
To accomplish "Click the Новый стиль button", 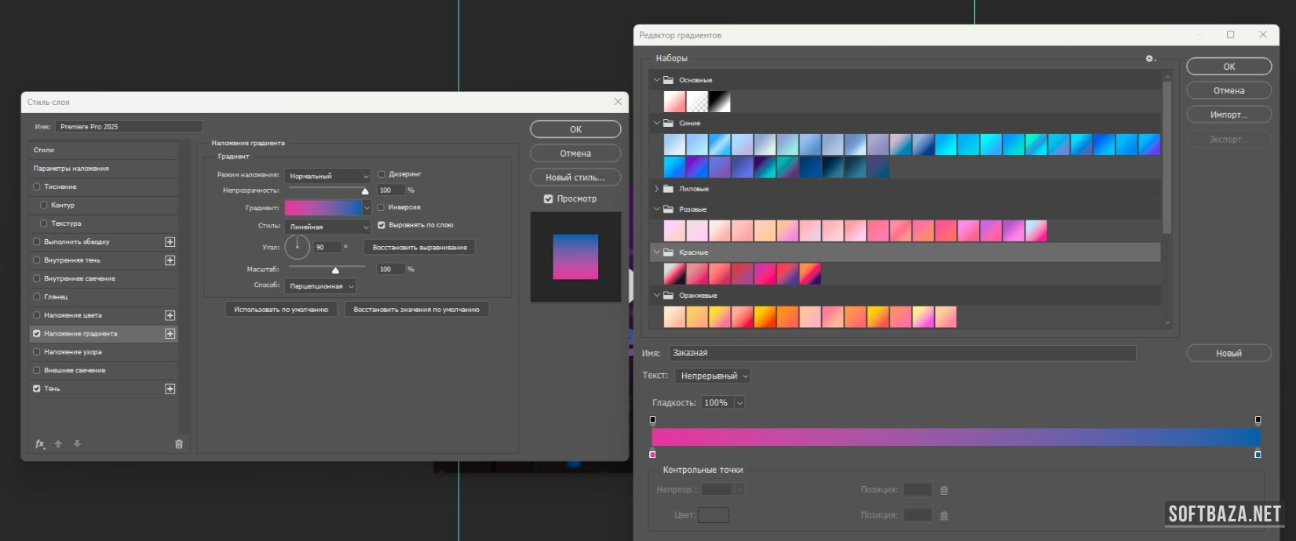I will (x=575, y=178).
